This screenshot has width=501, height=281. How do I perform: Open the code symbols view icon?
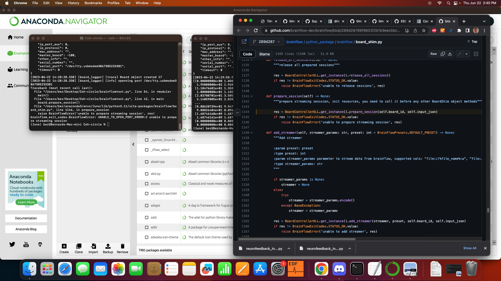point(476,54)
